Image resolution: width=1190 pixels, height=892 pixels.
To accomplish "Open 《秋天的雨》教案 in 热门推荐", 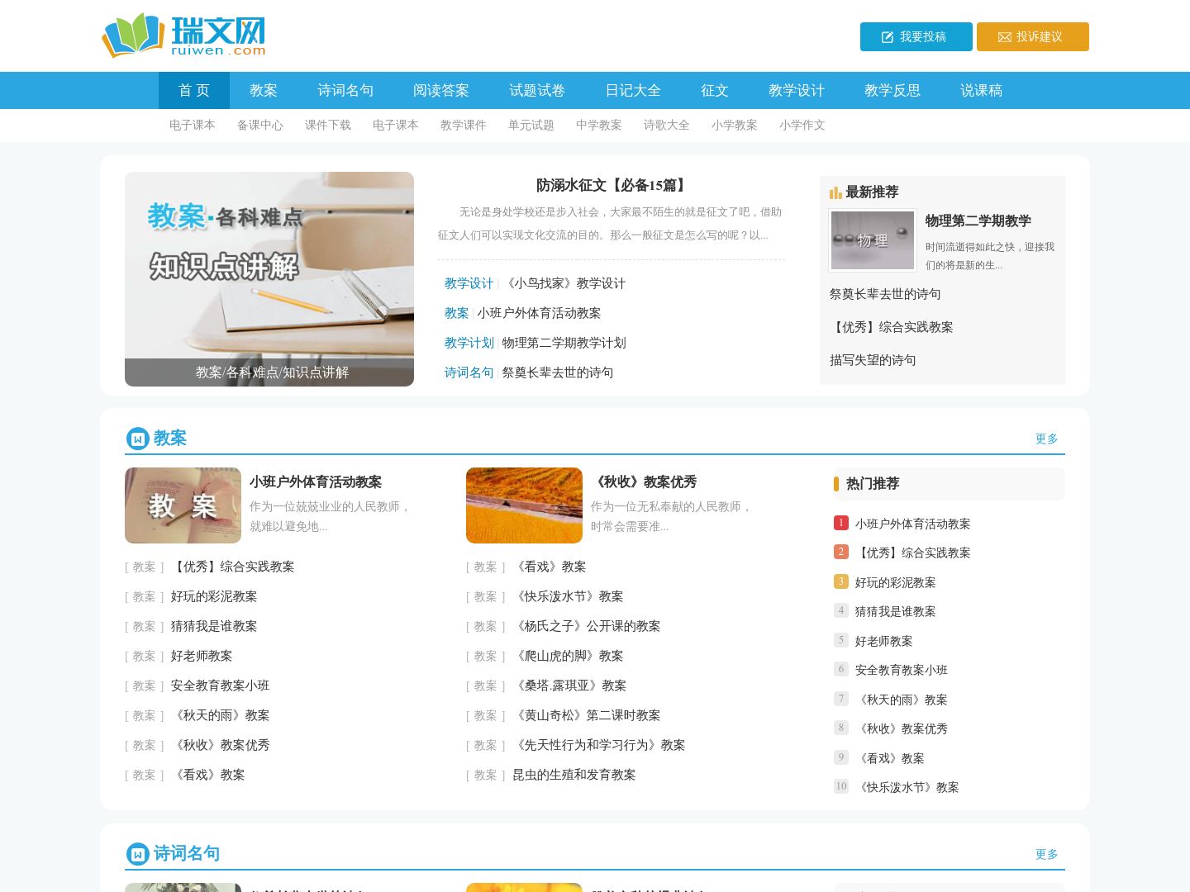I will click(902, 700).
